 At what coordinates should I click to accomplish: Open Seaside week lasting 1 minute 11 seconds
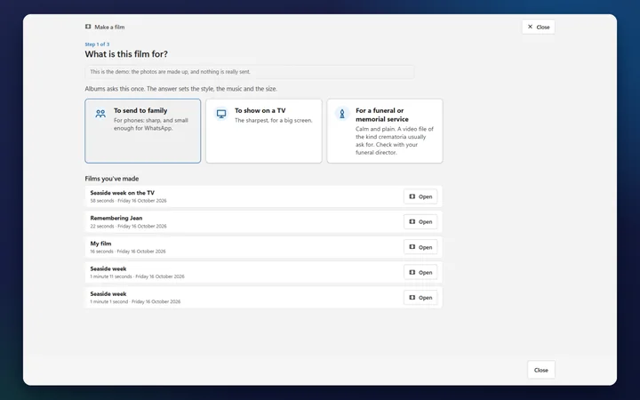(420, 272)
